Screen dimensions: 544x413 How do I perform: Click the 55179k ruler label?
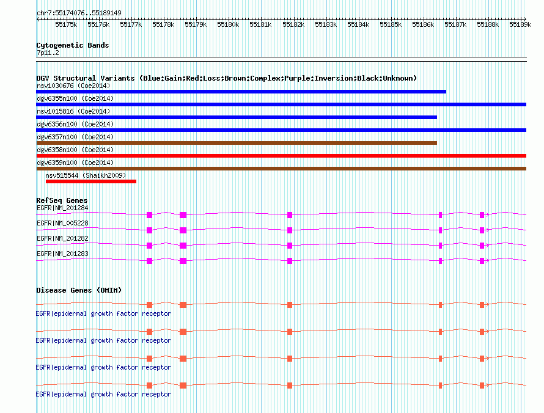(x=196, y=24)
